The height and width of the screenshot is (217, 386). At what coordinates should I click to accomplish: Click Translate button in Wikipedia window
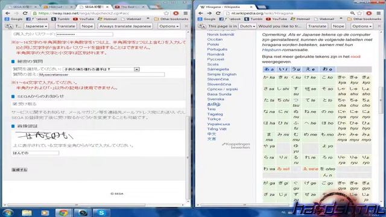click(317, 26)
